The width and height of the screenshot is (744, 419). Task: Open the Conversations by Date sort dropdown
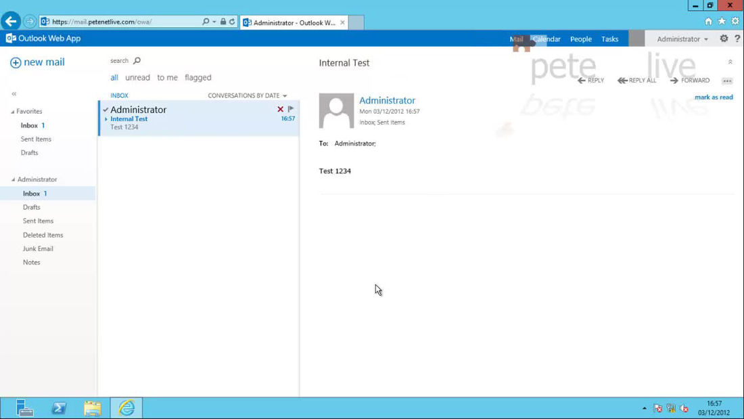coord(247,95)
